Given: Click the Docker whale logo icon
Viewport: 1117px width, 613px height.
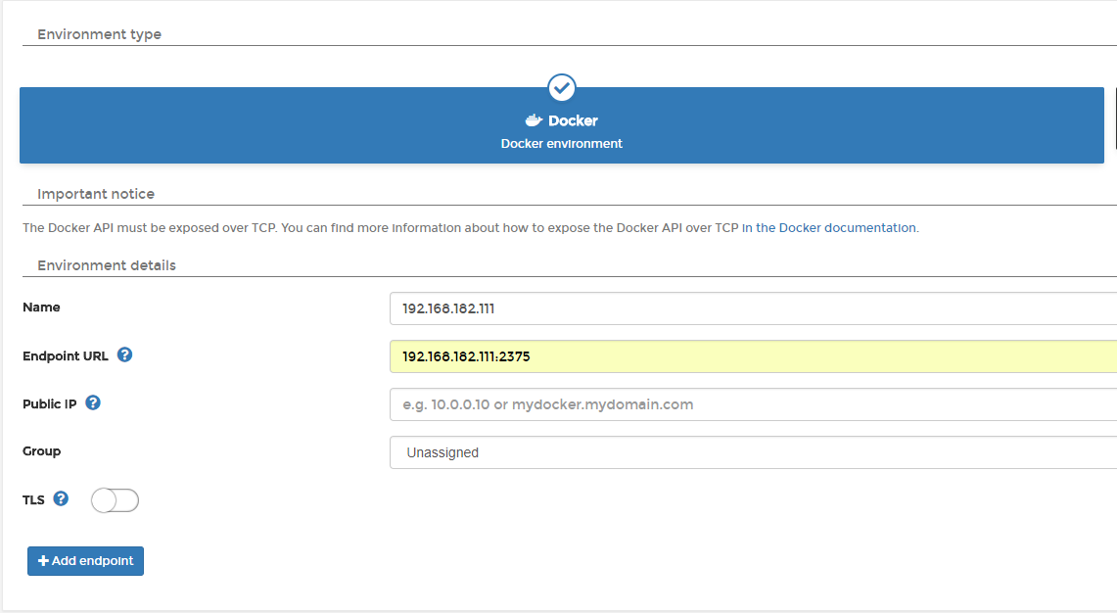Looking at the screenshot, I should (x=534, y=120).
